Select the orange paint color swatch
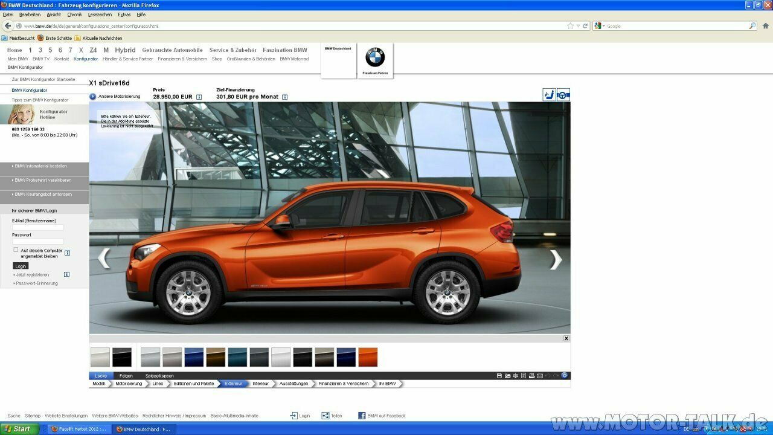Viewport: 773px width, 435px height. tap(368, 356)
